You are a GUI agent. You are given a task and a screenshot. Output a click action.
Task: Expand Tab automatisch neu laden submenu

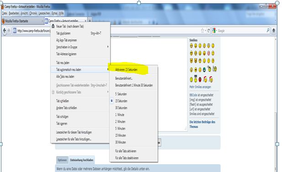click(x=80, y=70)
